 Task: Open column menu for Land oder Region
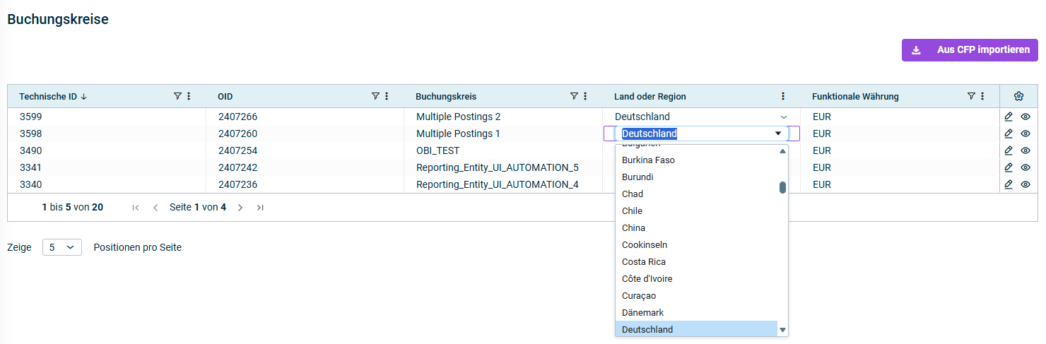click(783, 97)
